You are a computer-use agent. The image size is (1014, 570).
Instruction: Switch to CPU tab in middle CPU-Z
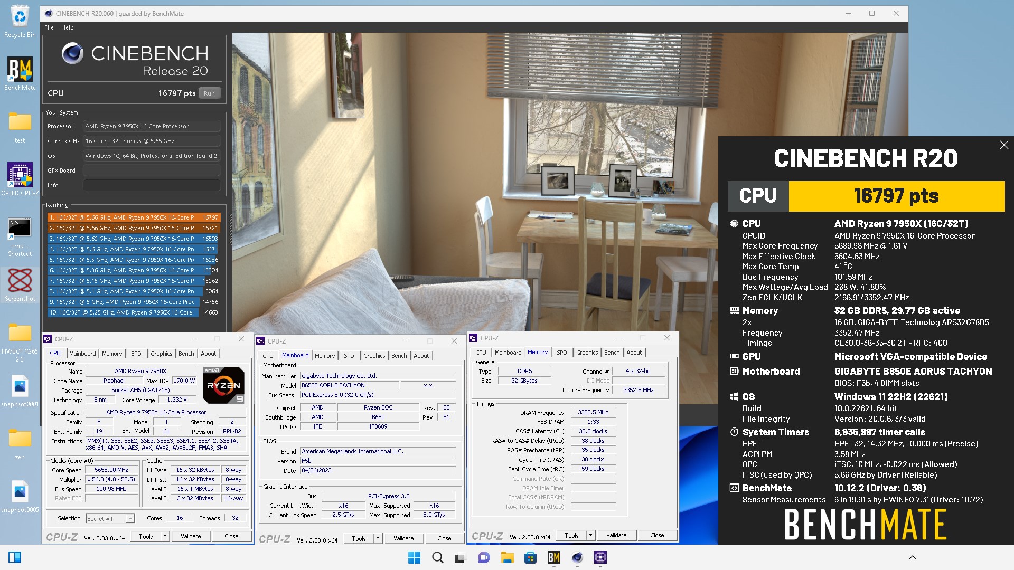(x=268, y=356)
